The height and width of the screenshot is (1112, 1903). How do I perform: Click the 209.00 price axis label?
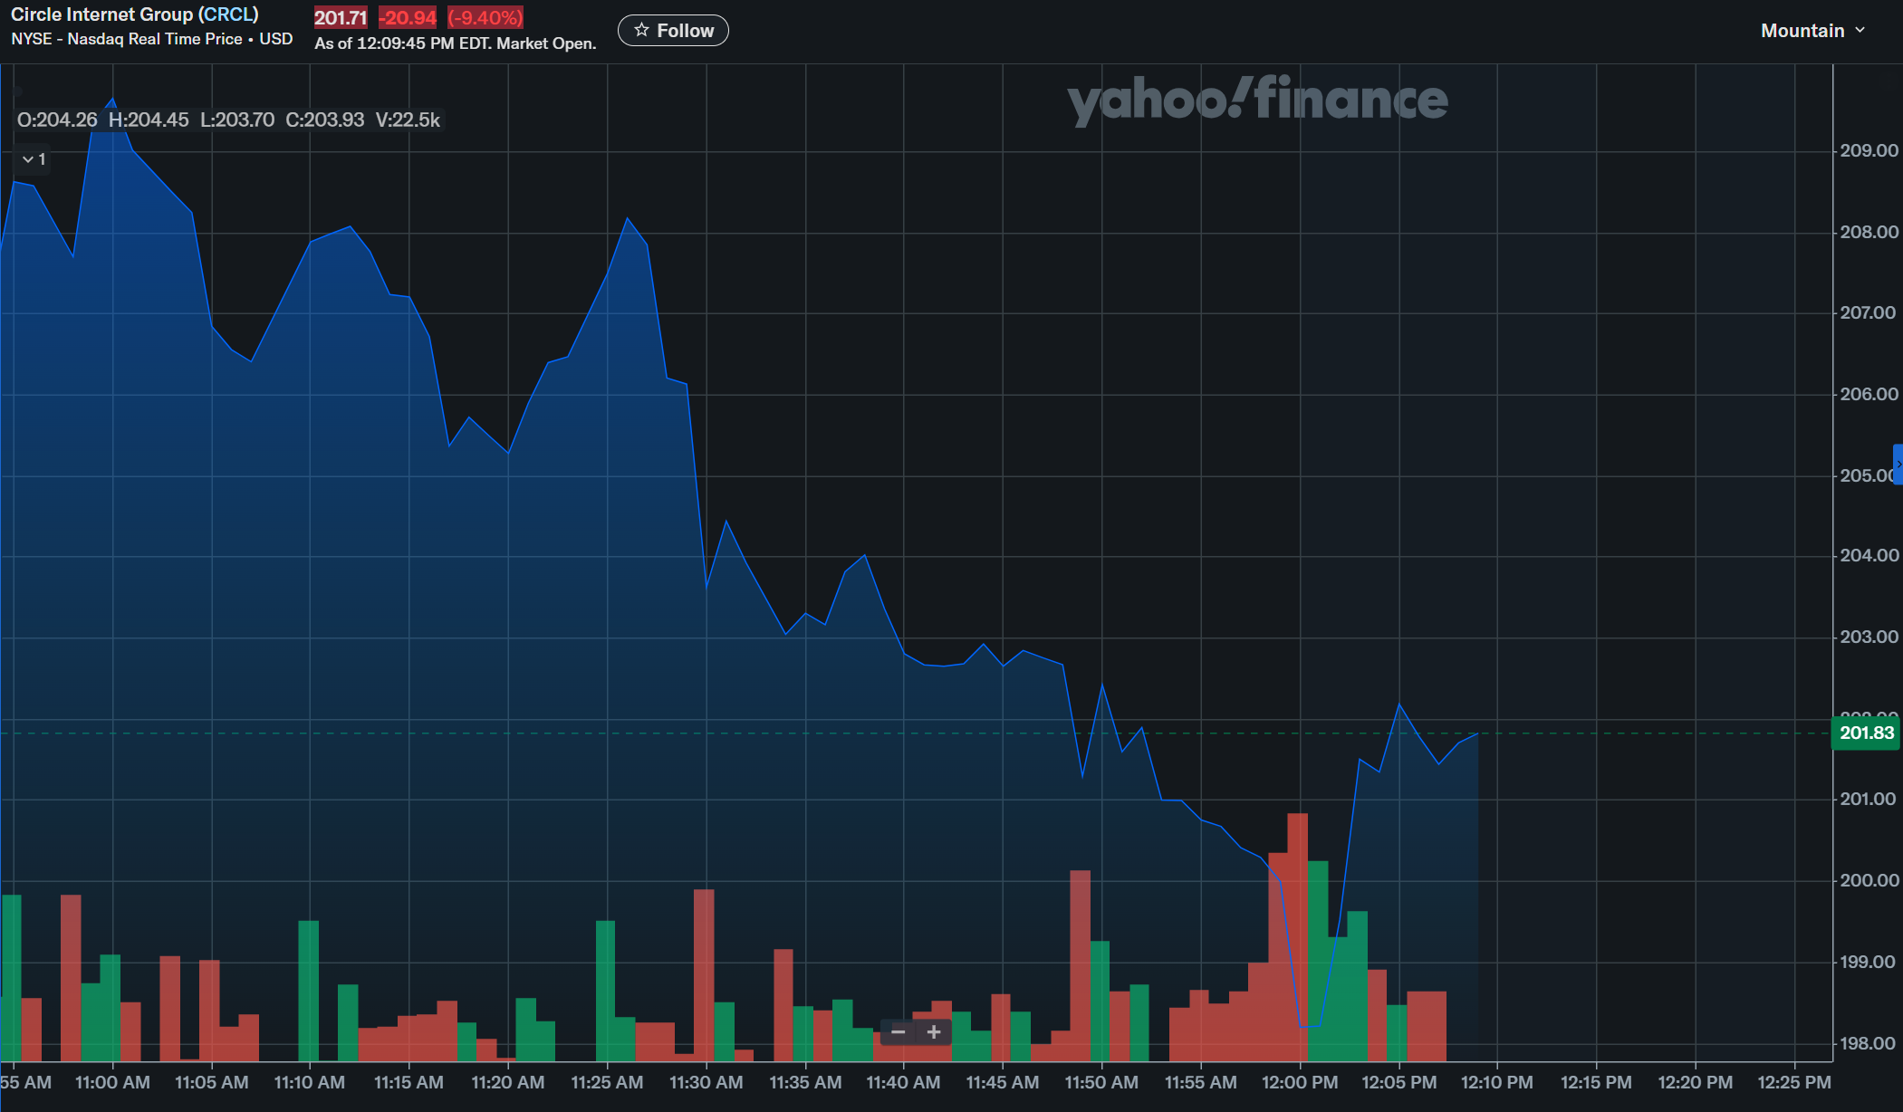[1869, 150]
